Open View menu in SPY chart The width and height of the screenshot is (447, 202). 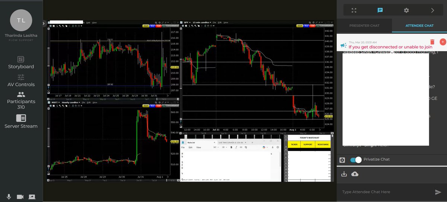226,22
